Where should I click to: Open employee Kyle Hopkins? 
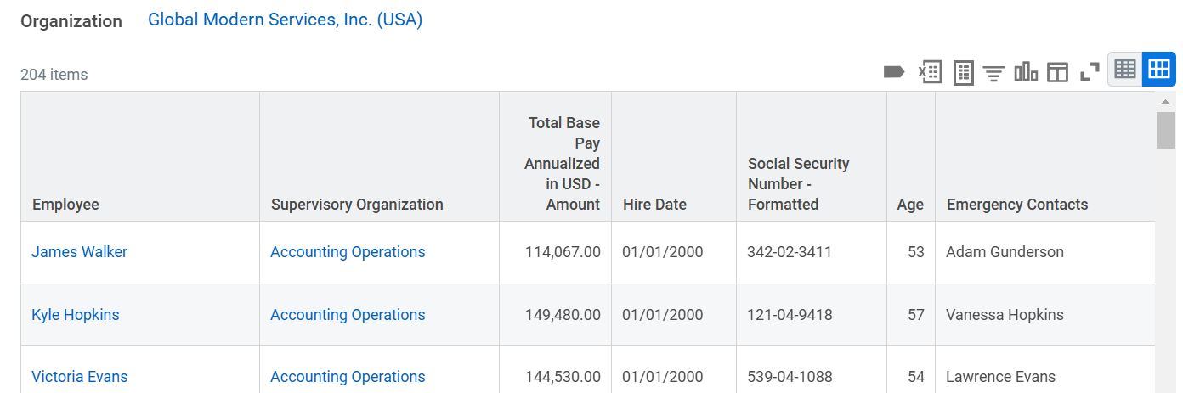(x=76, y=315)
